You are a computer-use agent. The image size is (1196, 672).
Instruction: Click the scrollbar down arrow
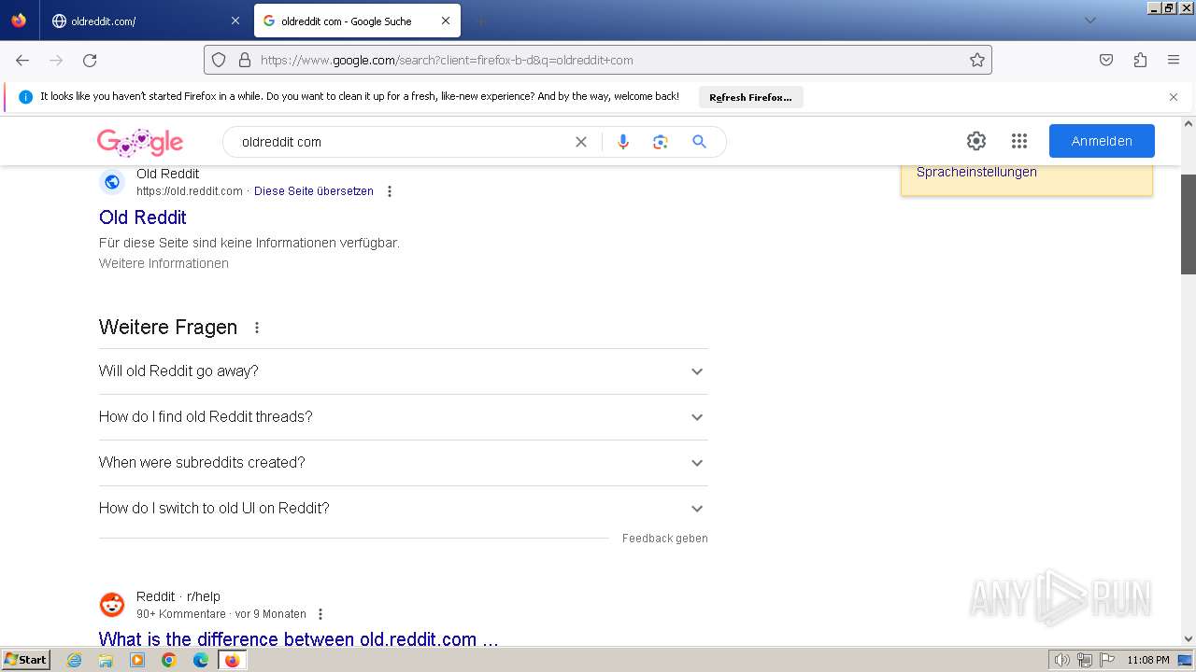coord(1189,638)
